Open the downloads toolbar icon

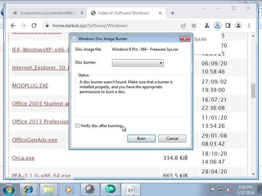[x=217, y=25]
